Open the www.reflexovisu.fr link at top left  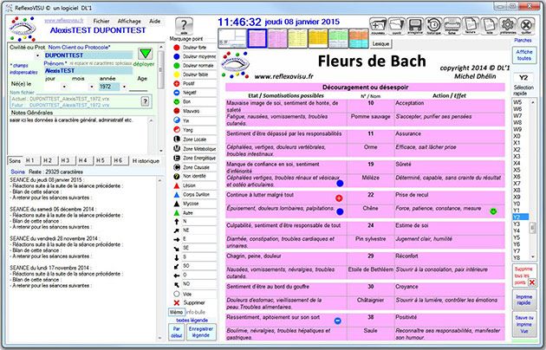tap(64, 21)
